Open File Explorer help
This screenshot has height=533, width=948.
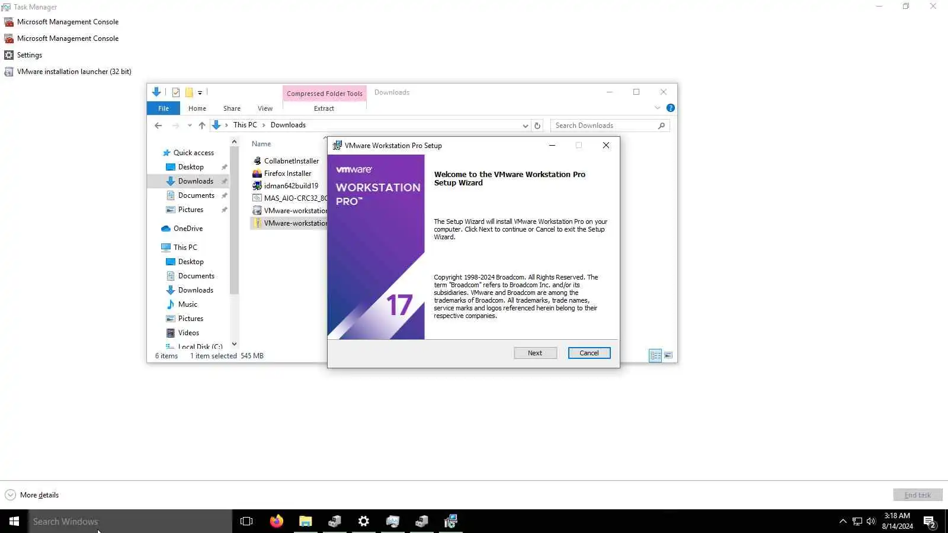pyautogui.click(x=670, y=108)
